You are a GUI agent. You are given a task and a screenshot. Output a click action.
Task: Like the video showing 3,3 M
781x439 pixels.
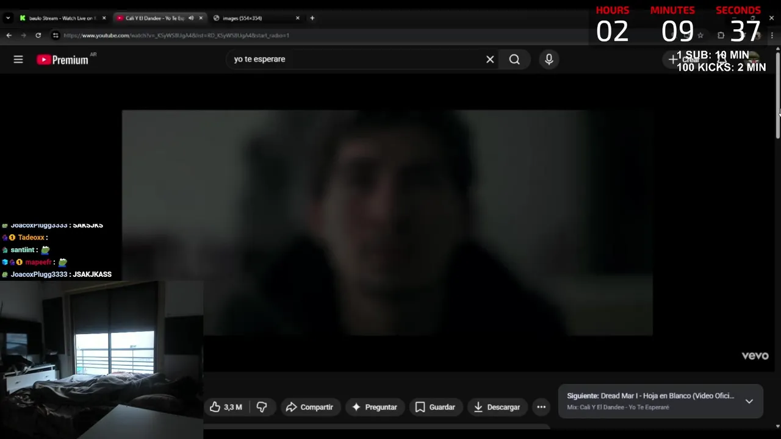pos(226,407)
